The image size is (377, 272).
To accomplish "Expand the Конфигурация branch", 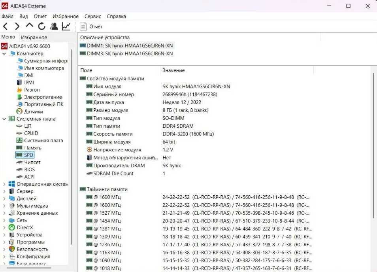I will click(x=4, y=257).
